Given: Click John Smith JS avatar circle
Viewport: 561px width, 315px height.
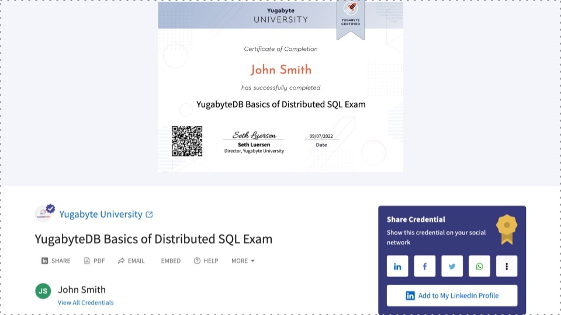Looking at the screenshot, I should coord(43,290).
